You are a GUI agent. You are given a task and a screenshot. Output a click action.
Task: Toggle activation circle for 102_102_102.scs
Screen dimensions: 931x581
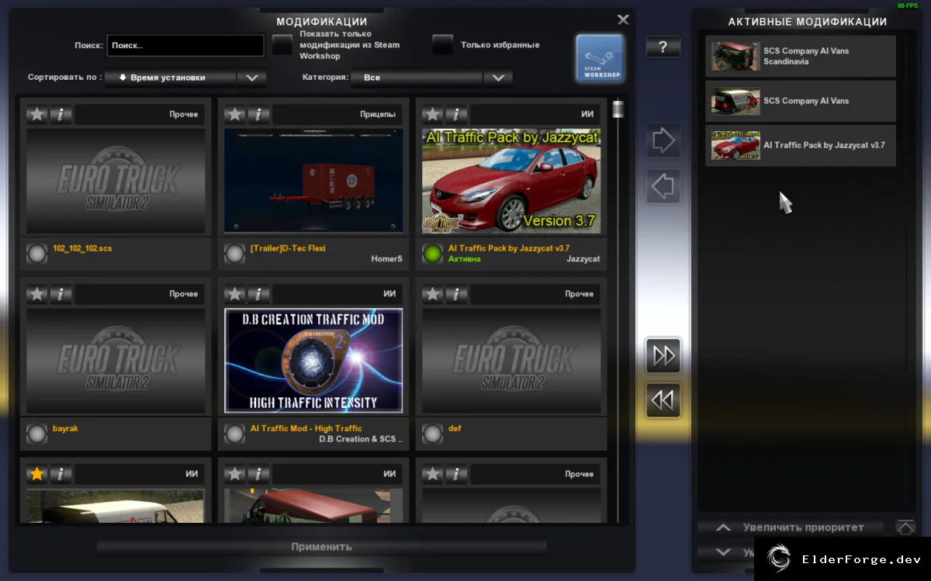36,254
